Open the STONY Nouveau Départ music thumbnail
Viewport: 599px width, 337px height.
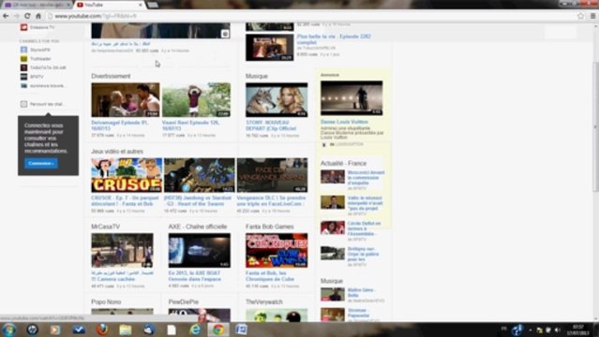coord(277,100)
